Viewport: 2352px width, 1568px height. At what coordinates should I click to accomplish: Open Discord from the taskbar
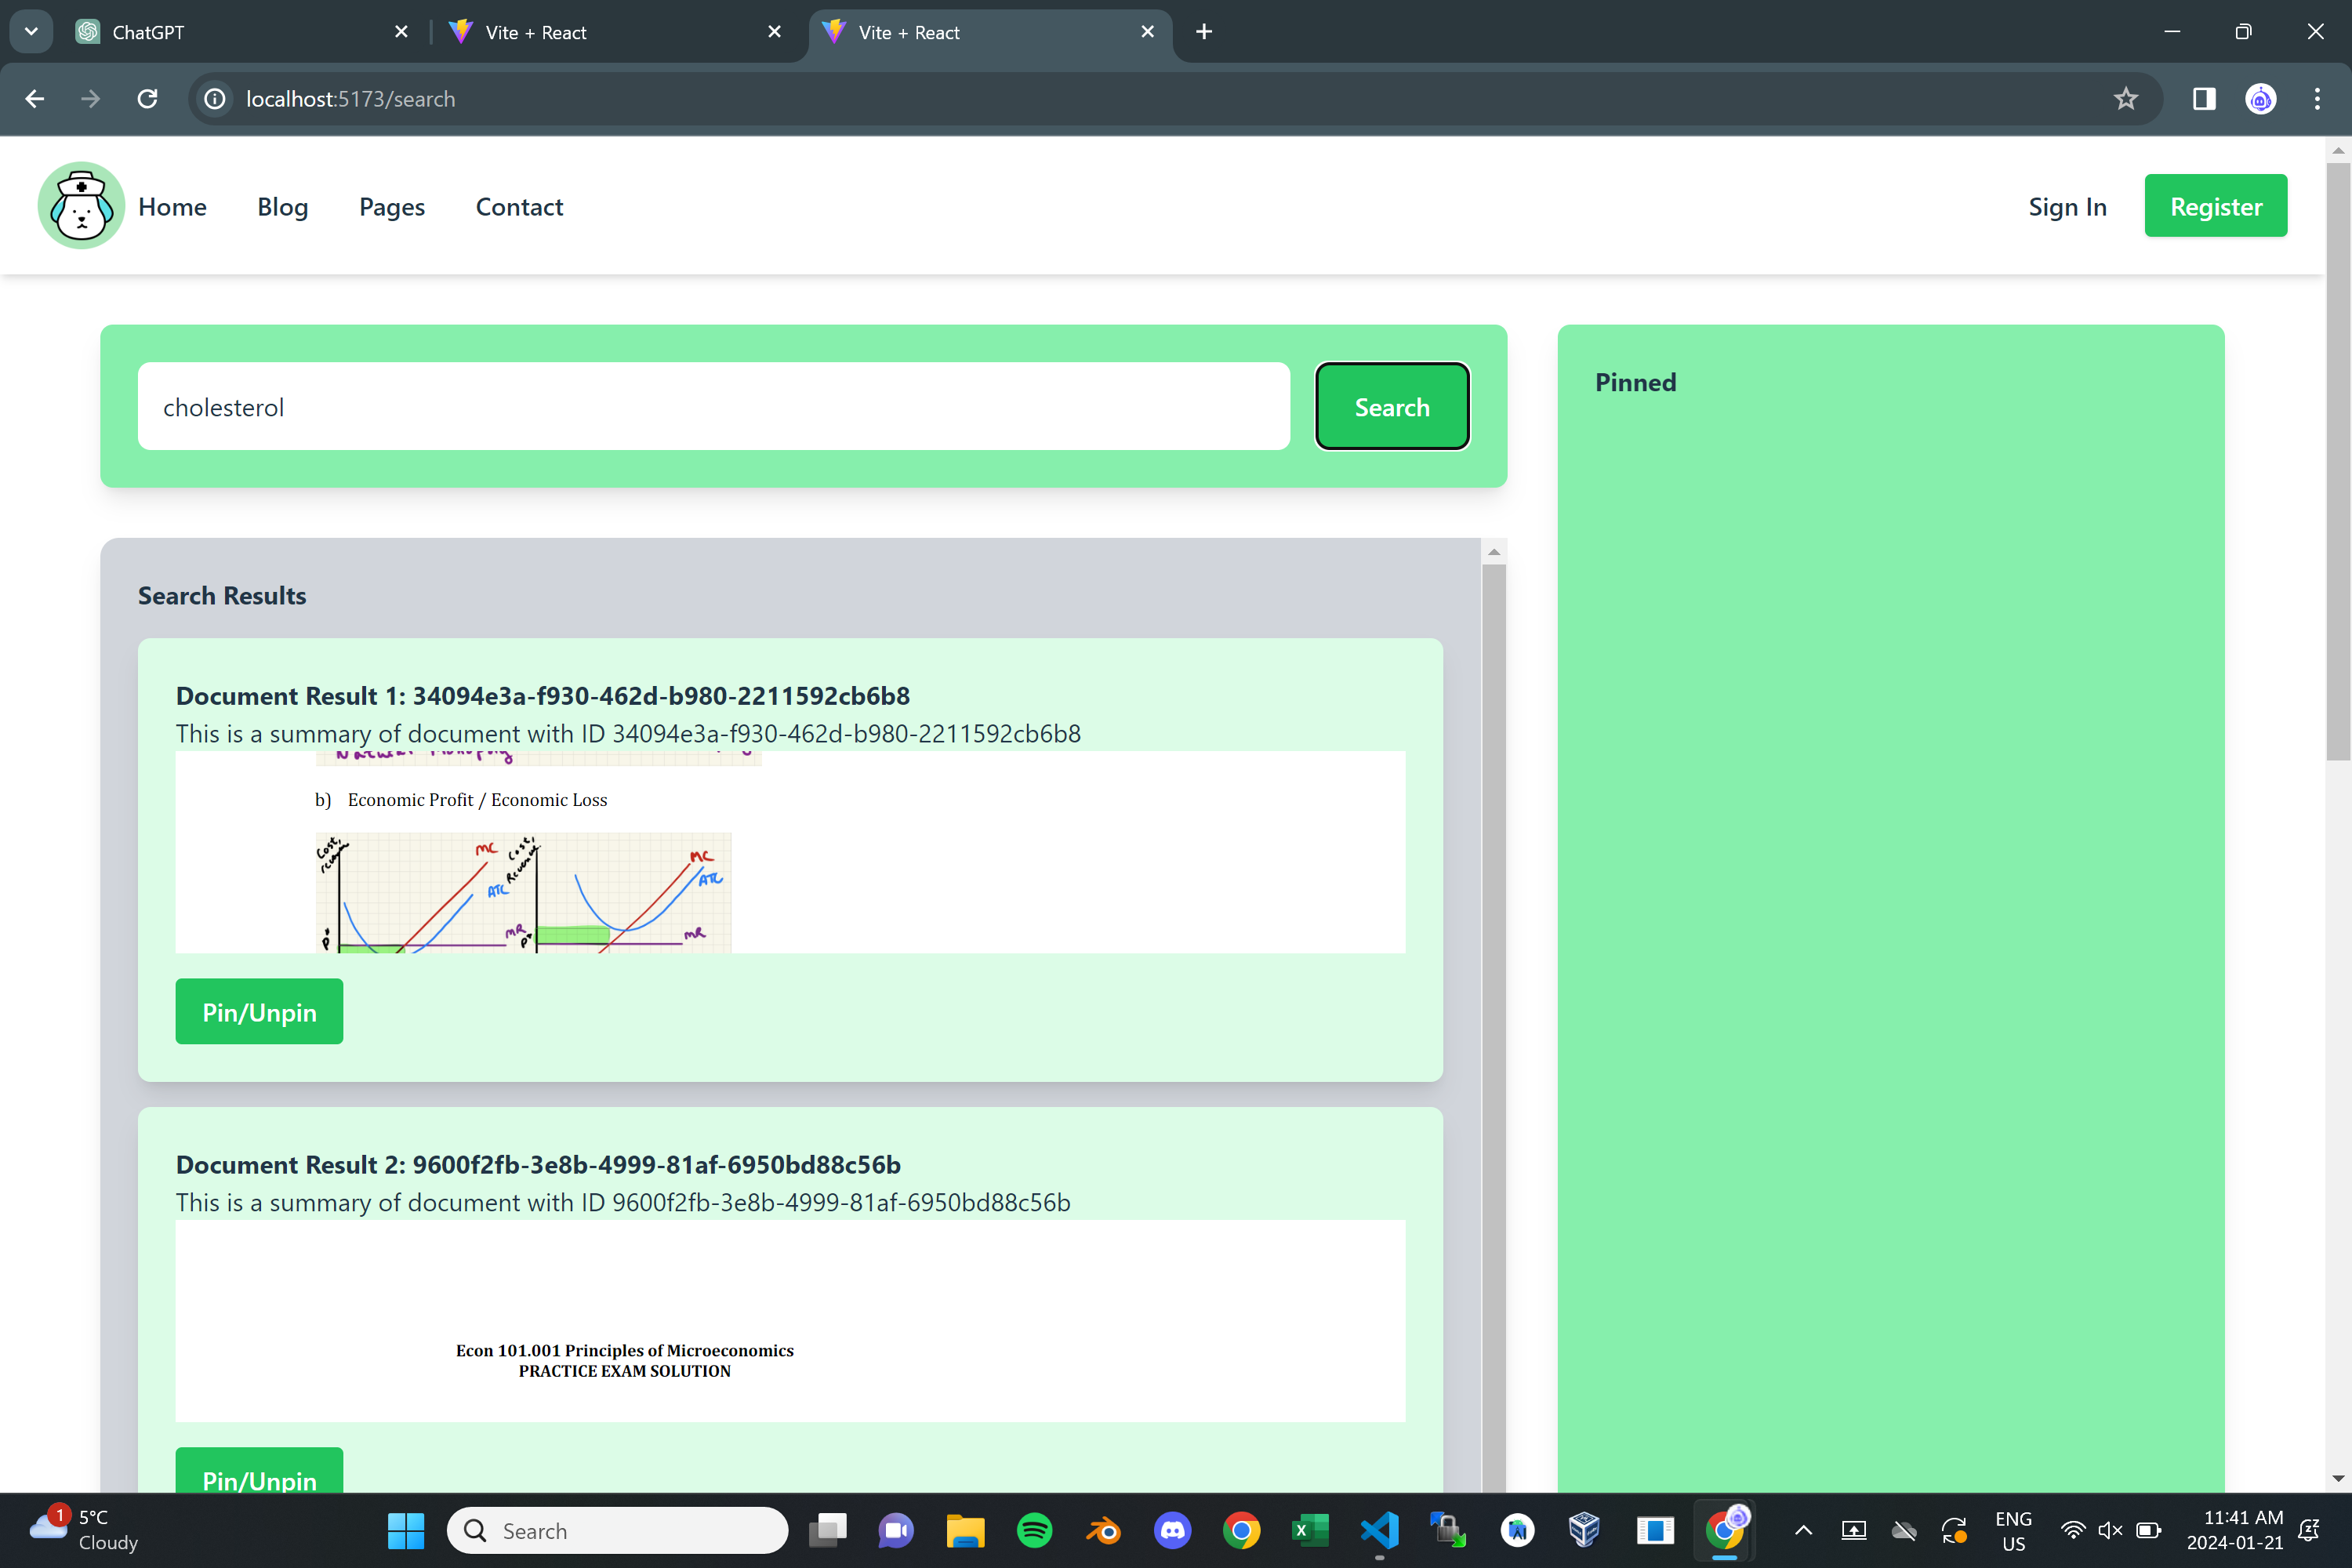pos(1172,1530)
